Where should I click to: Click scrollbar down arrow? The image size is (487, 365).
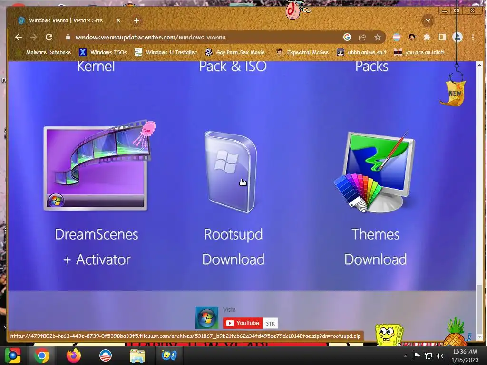click(x=479, y=337)
